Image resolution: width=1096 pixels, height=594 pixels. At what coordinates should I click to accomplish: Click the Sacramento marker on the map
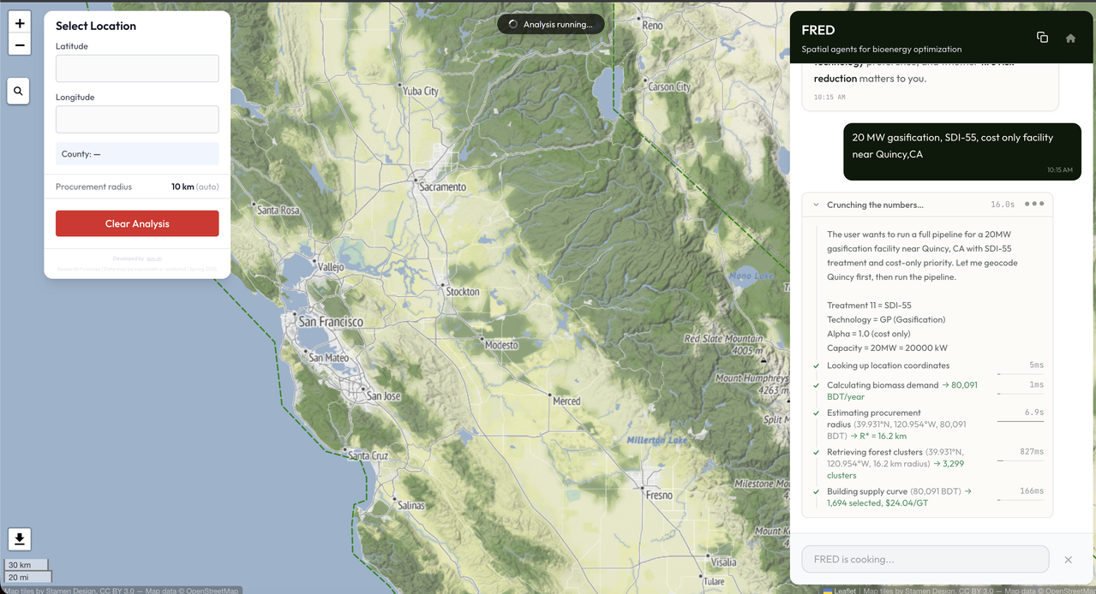pos(415,181)
